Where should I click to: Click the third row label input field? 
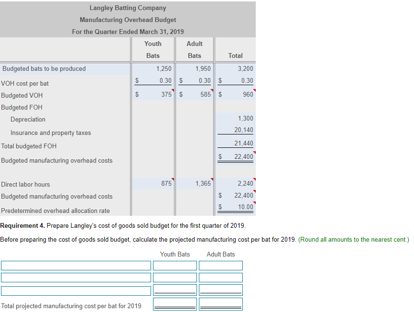[76, 291]
